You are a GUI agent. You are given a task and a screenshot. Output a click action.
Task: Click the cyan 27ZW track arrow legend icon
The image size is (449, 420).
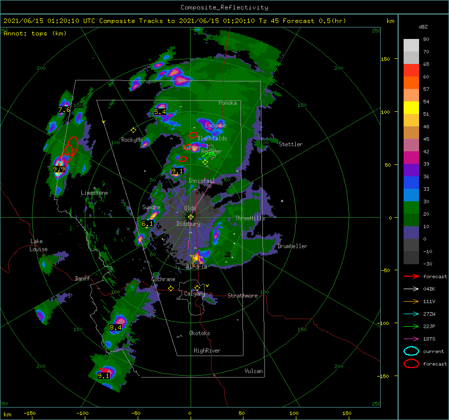point(411,314)
